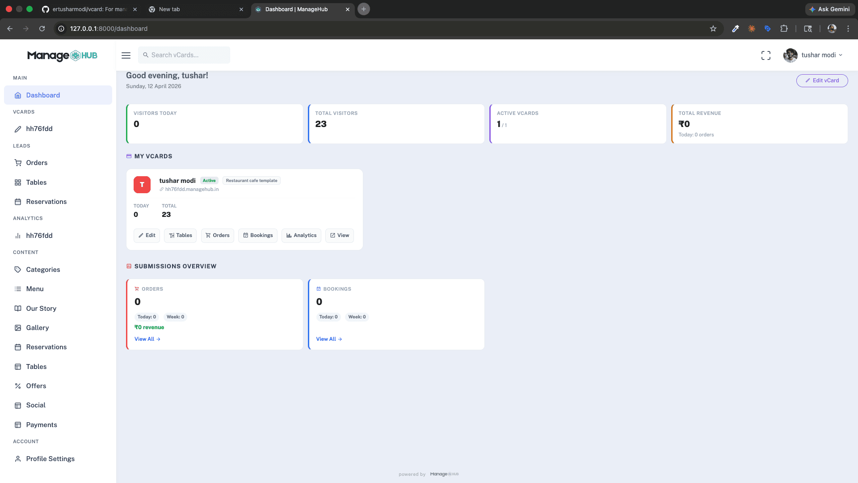Viewport: 858px width, 483px height.
Task: Click the Today: 0 chip under Orders
Action: click(147, 317)
